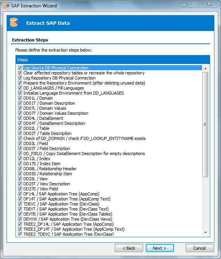
Task: Cancel the extraction wizard
Action: [x=200, y=248]
